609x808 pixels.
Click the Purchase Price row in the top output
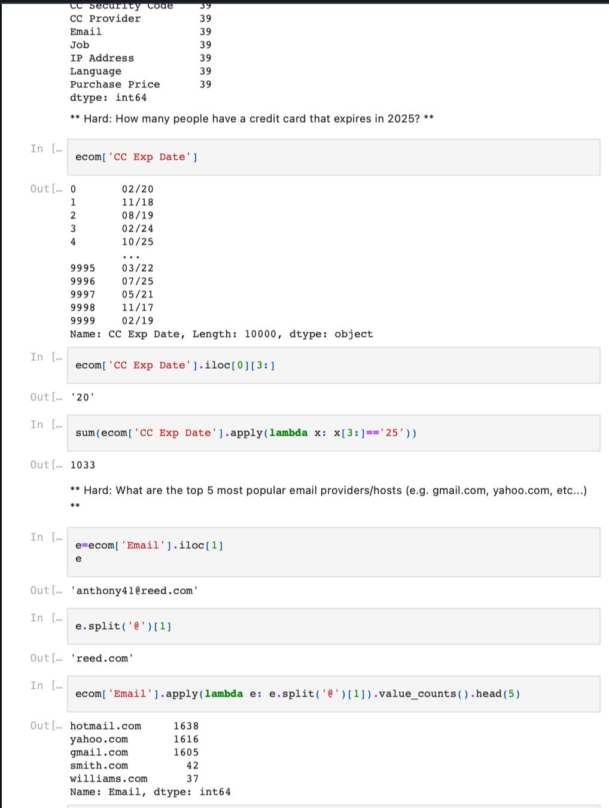pyautogui.click(x=115, y=84)
